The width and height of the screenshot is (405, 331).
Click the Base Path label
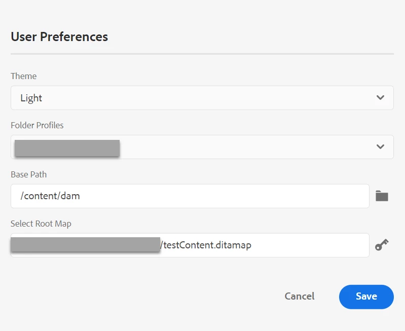point(29,174)
